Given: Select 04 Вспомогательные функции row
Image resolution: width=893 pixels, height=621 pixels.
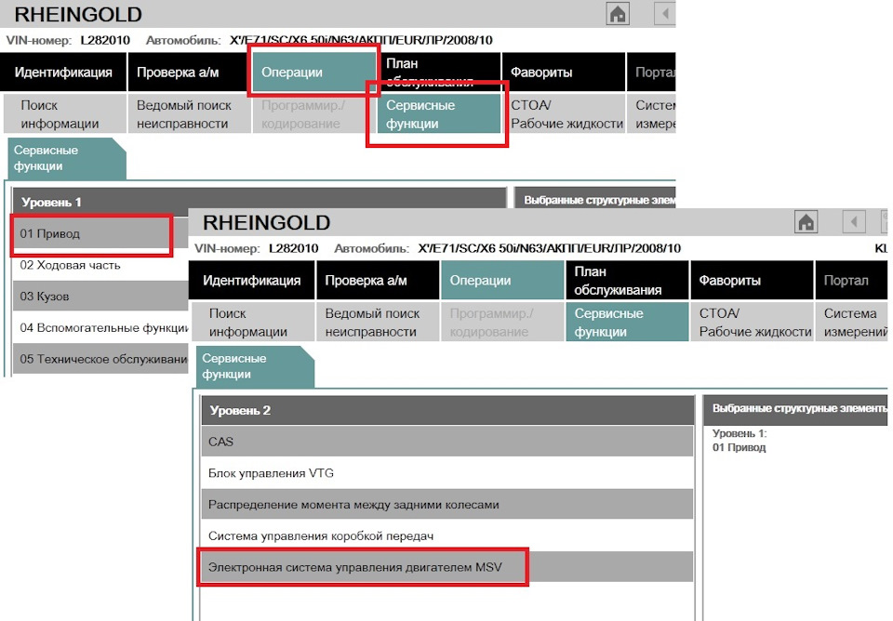Looking at the screenshot, I should [x=100, y=328].
